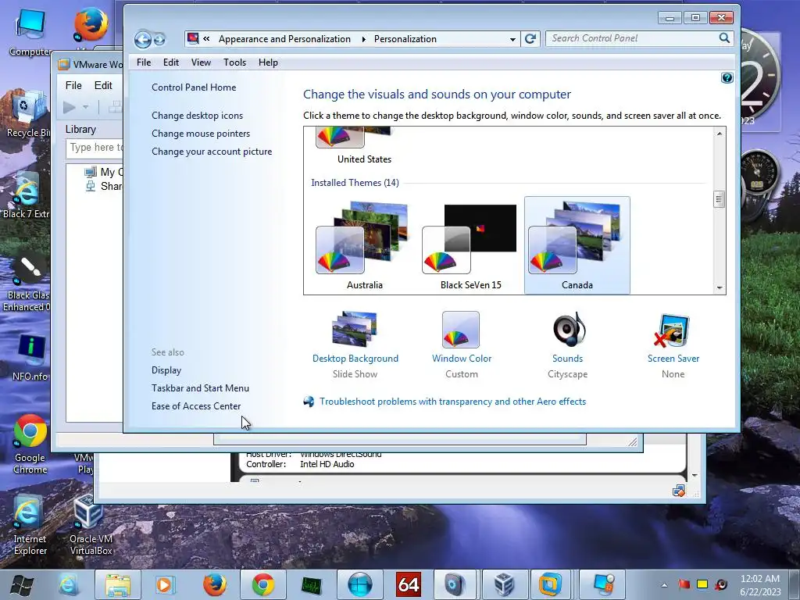Open Taskbar and Start Menu link

pos(200,387)
